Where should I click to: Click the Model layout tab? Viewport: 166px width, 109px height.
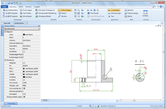[45, 100]
